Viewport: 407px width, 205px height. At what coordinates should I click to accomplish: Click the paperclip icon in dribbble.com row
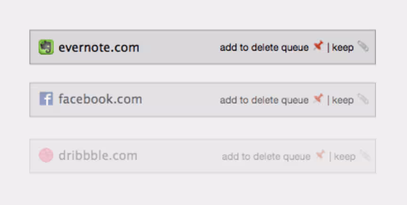365,155
